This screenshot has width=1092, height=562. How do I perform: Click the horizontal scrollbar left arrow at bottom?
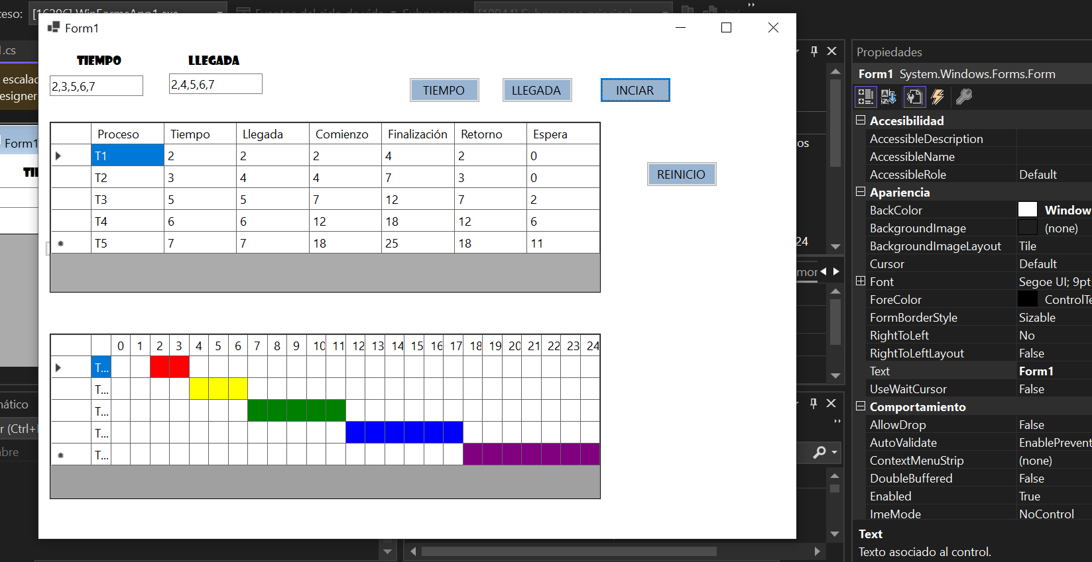coord(413,551)
